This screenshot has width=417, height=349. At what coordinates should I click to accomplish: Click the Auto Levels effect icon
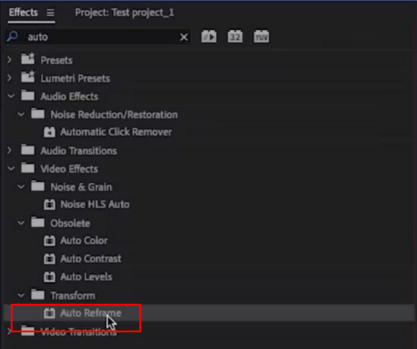click(49, 277)
